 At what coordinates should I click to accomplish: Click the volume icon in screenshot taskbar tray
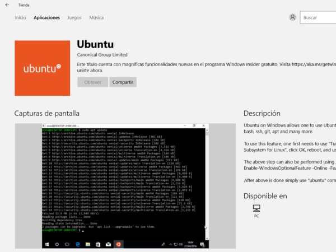(x=181, y=244)
